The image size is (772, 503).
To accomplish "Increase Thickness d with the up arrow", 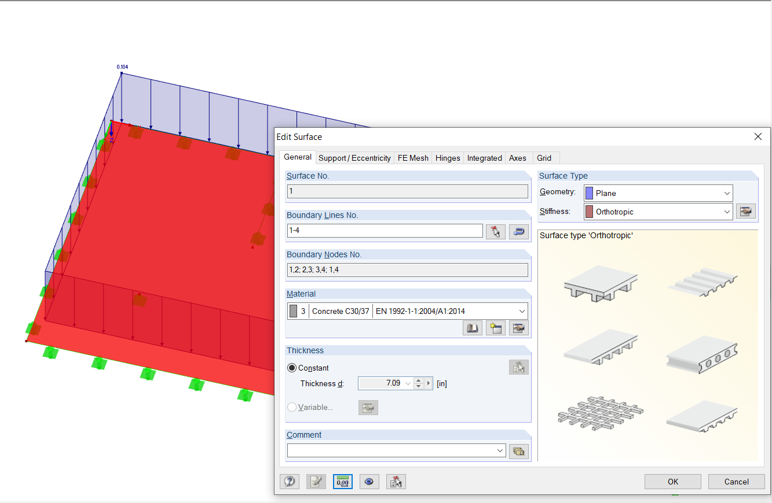I will (418, 380).
